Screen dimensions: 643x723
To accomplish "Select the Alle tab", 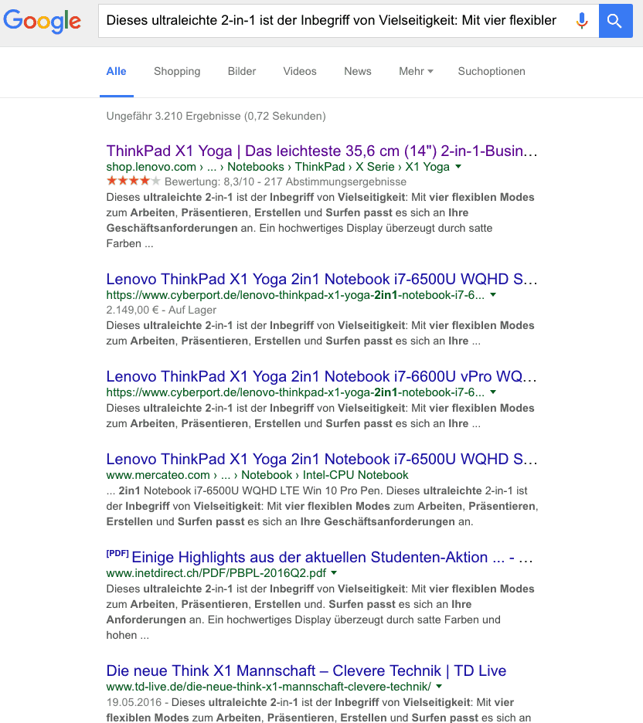I will [x=117, y=71].
